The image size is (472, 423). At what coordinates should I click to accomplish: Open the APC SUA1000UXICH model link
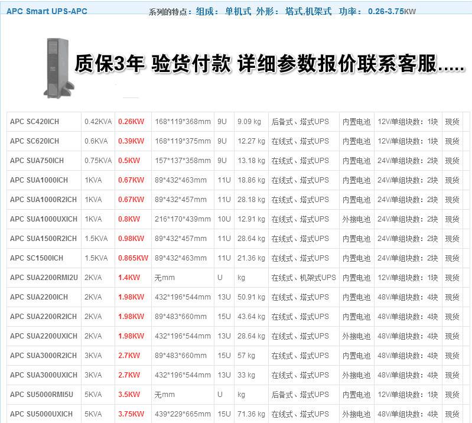pyautogui.click(x=43, y=219)
